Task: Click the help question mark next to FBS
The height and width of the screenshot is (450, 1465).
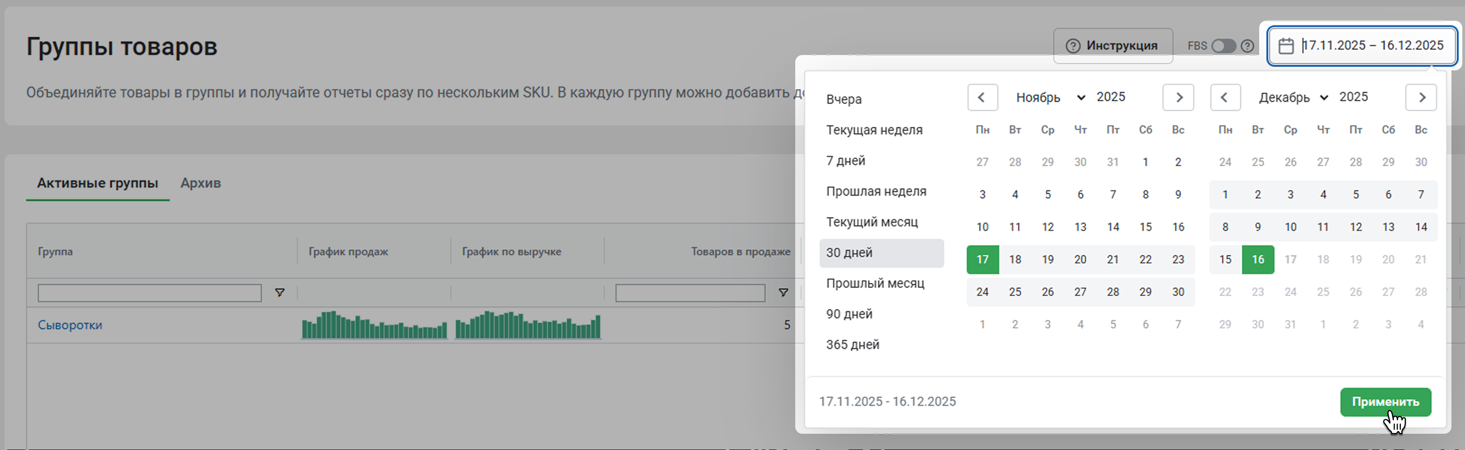Action: click(x=1247, y=46)
